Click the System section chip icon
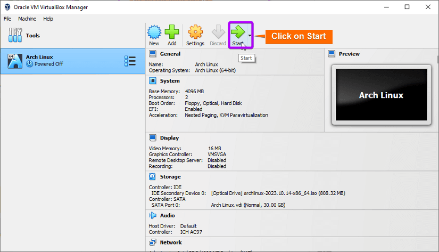 pos(153,81)
